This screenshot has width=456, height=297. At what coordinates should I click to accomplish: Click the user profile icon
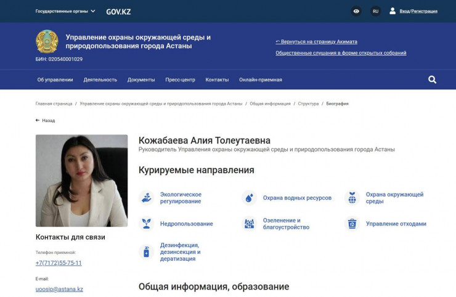[x=393, y=11]
